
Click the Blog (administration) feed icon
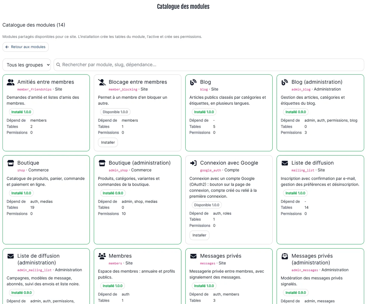click(x=285, y=82)
